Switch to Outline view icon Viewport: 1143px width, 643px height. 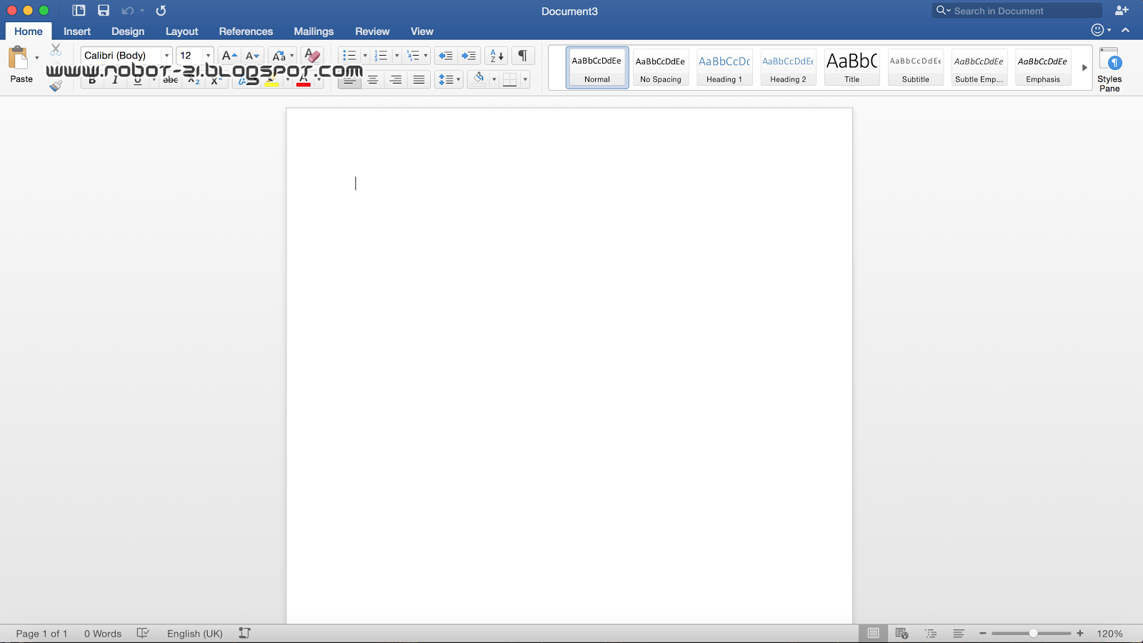pyautogui.click(x=930, y=633)
